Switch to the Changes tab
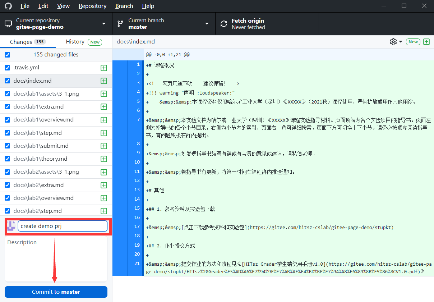This screenshot has width=434, height=302. pos(28,42)
